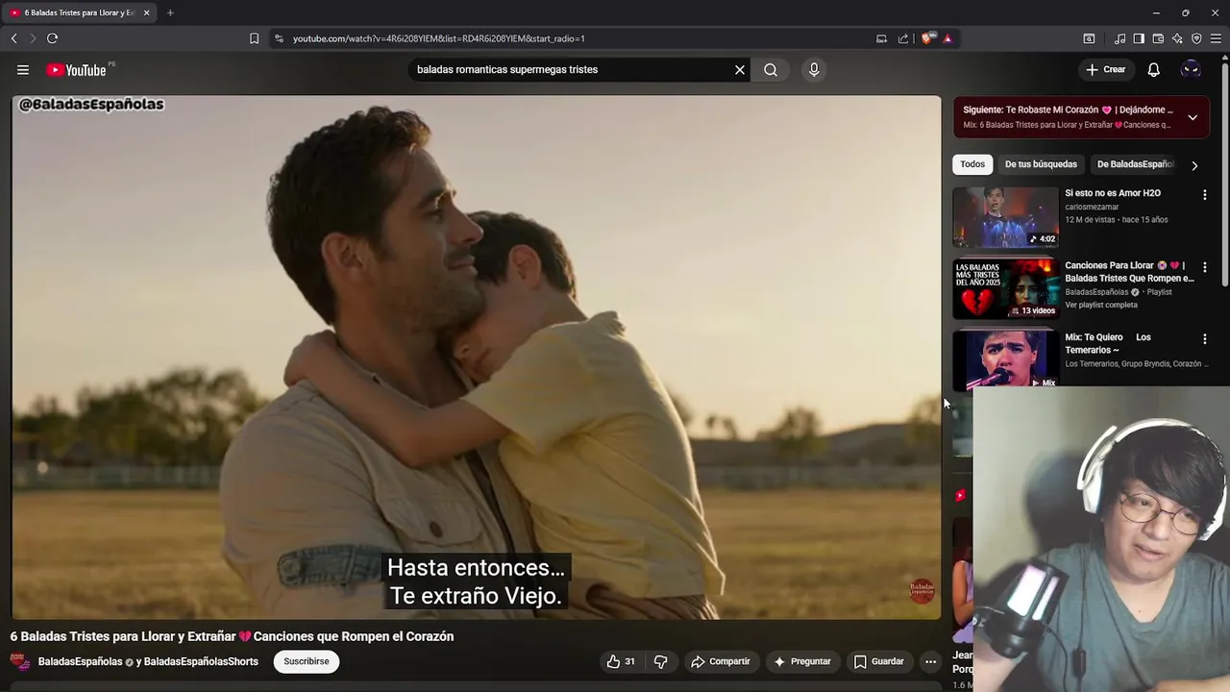Click the video player to pause
1230x692 pixels.
coord(477,358)
